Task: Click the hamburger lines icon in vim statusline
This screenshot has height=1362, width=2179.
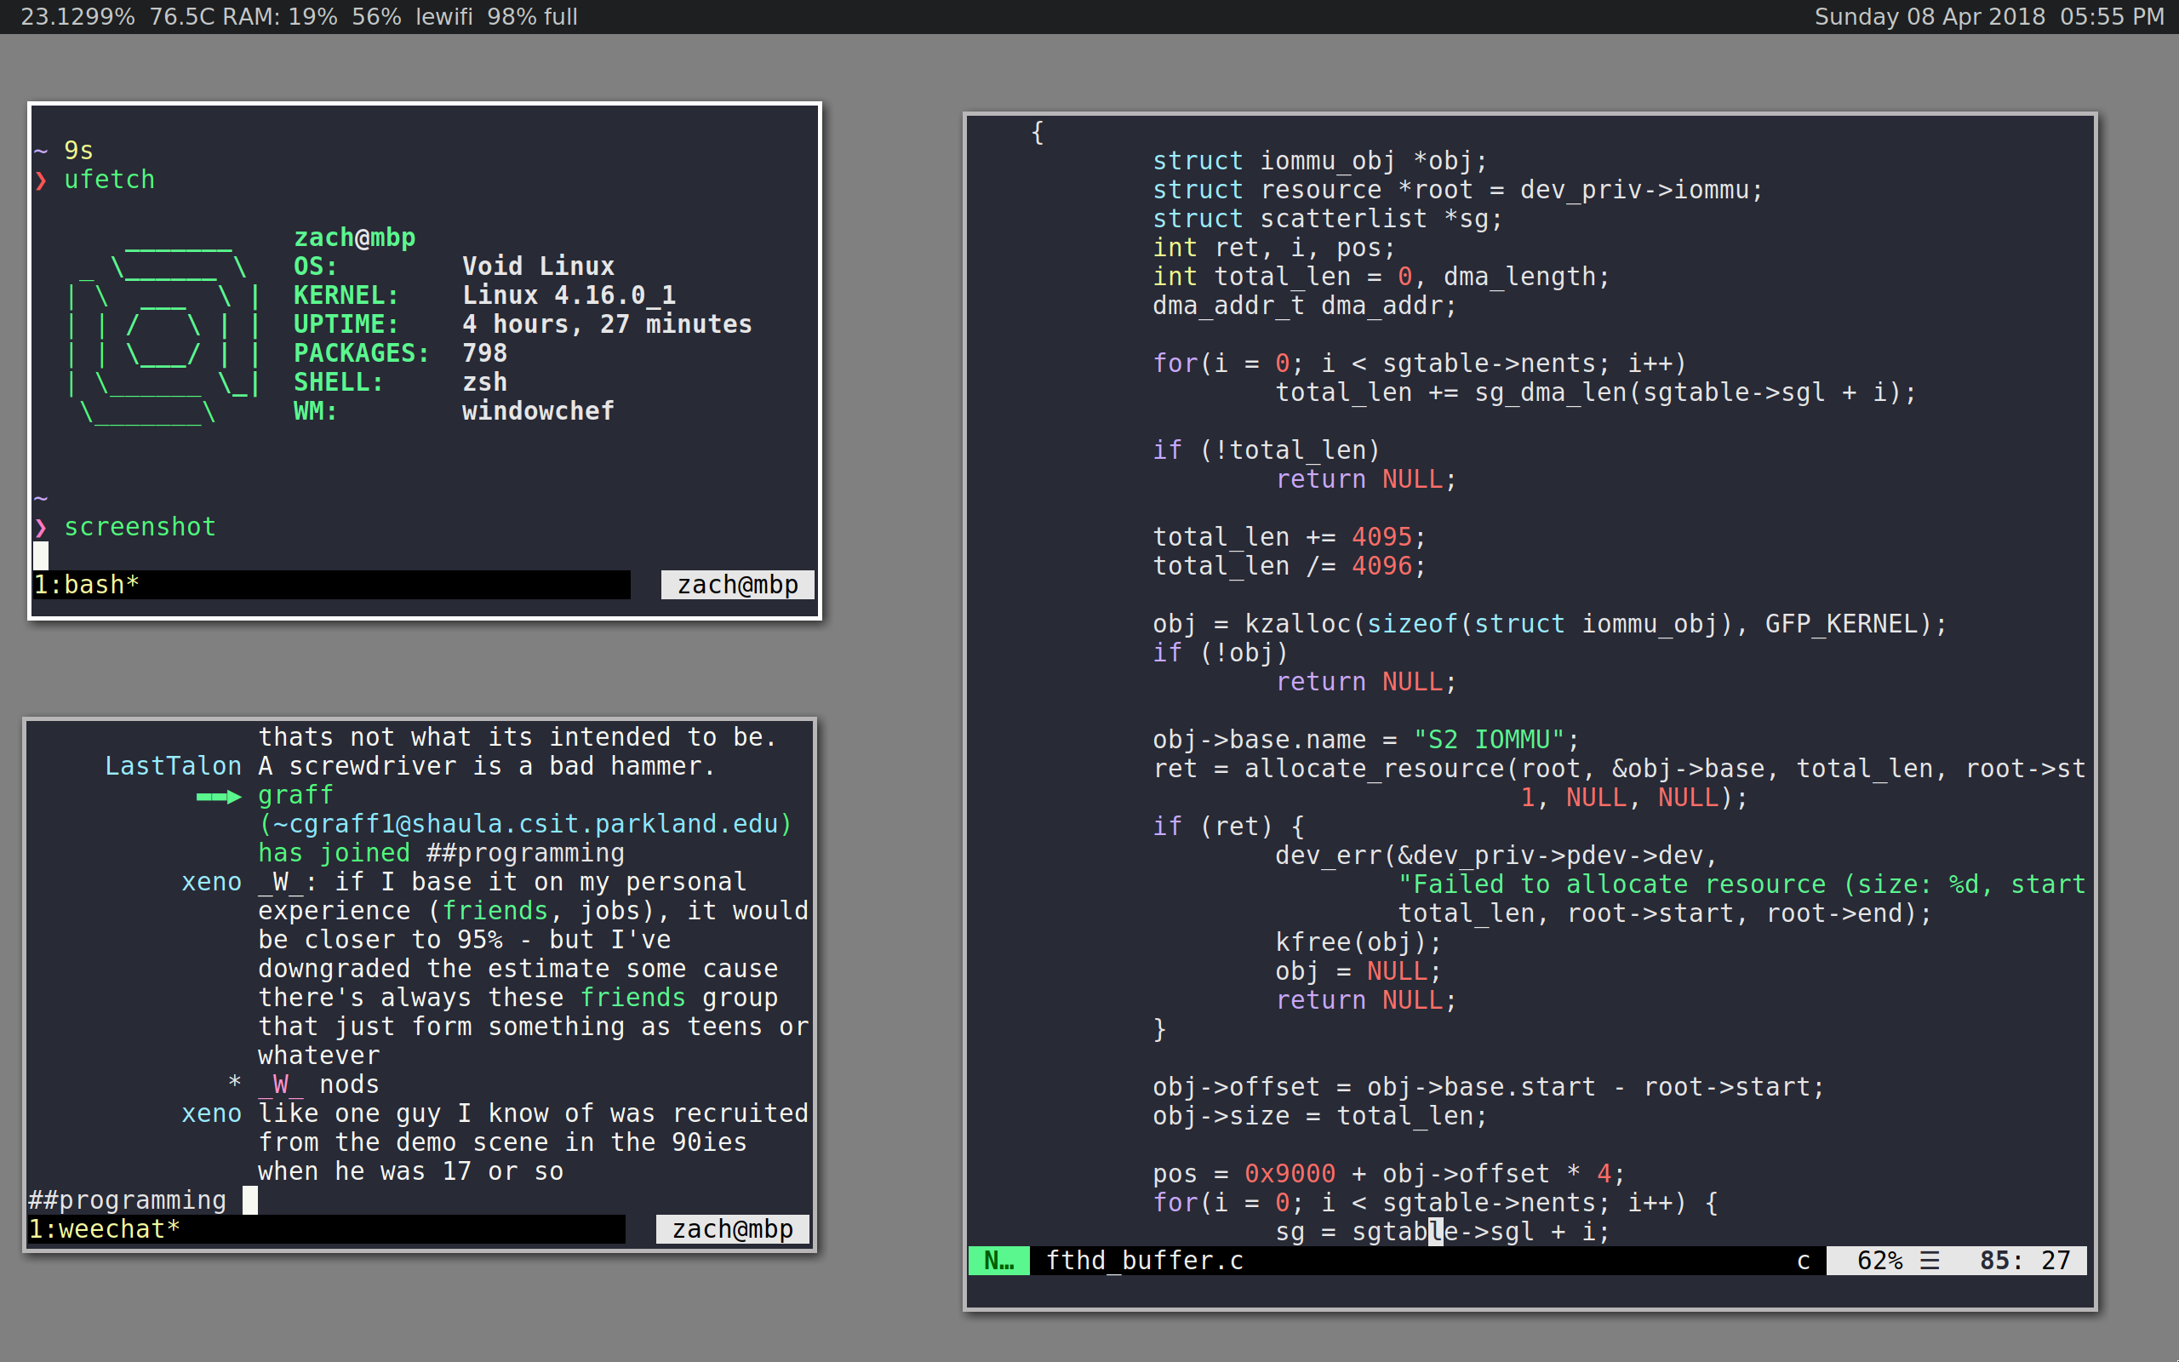Action: (1929, 1260)
